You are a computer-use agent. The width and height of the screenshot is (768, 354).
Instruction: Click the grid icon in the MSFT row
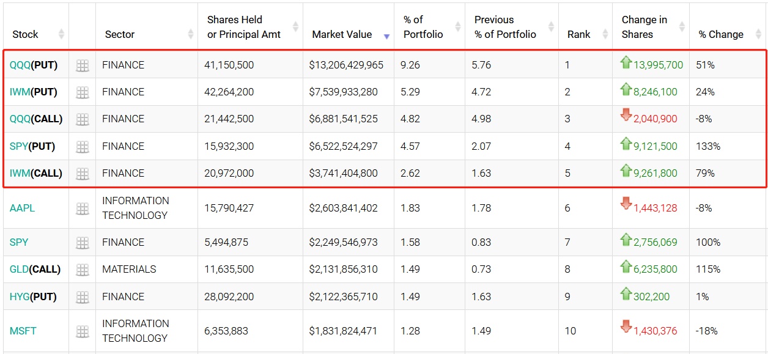point(82,331)
